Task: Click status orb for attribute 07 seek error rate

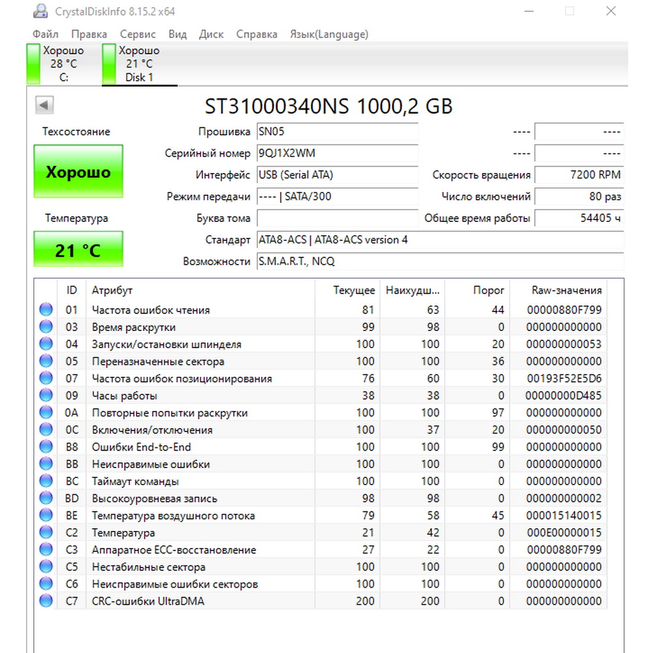Action: (x=46, y=377)
